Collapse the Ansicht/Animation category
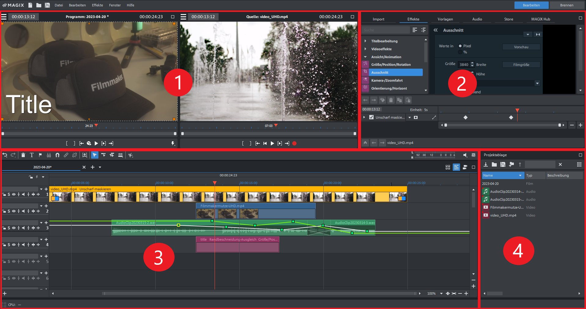The width and height of the screenshot is (586, 309). pos(365,57)
